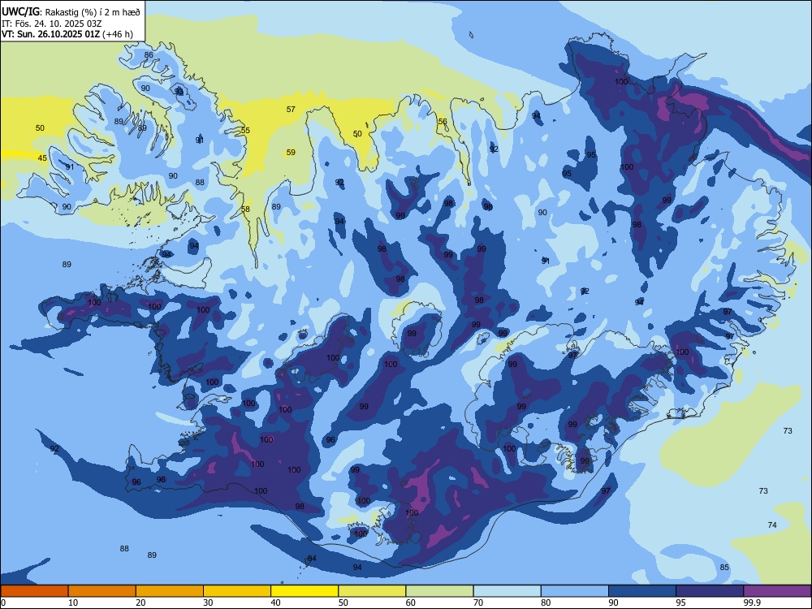Click the map value '56' on the northern peninsula
Image resolution: width=812 pixels, height=609 pixels.
pos(443,122)
